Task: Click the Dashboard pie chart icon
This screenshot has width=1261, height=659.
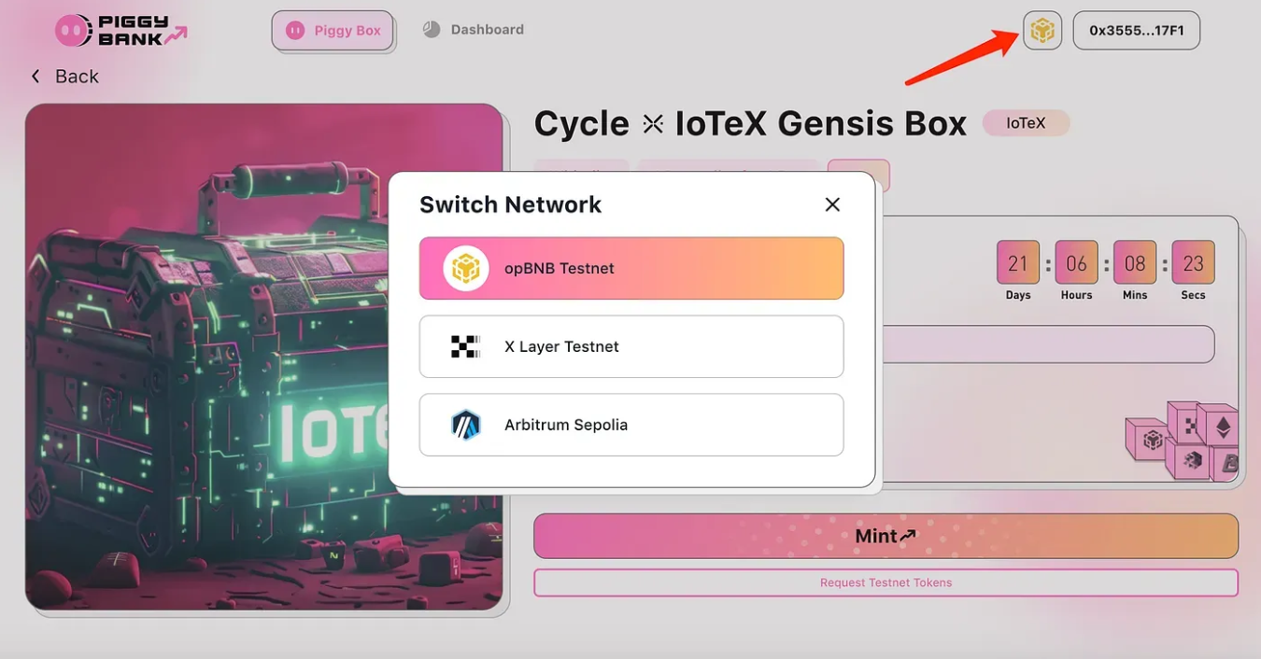Action: point(431,29)
